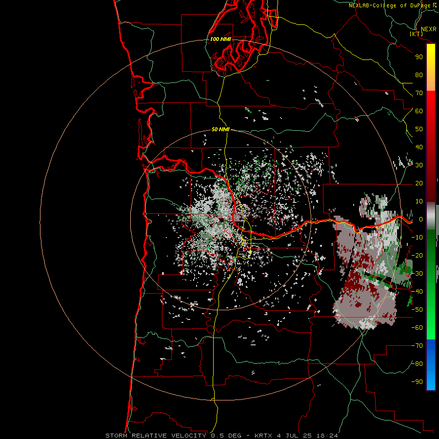Click the 100 NMI range ring label
This screenshot has height=439, width=439.
pyautogui.click(x=220, y=39)
